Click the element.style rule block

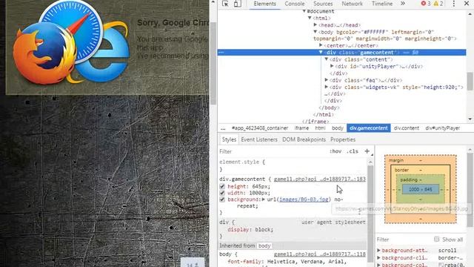(x=292, y=165)
